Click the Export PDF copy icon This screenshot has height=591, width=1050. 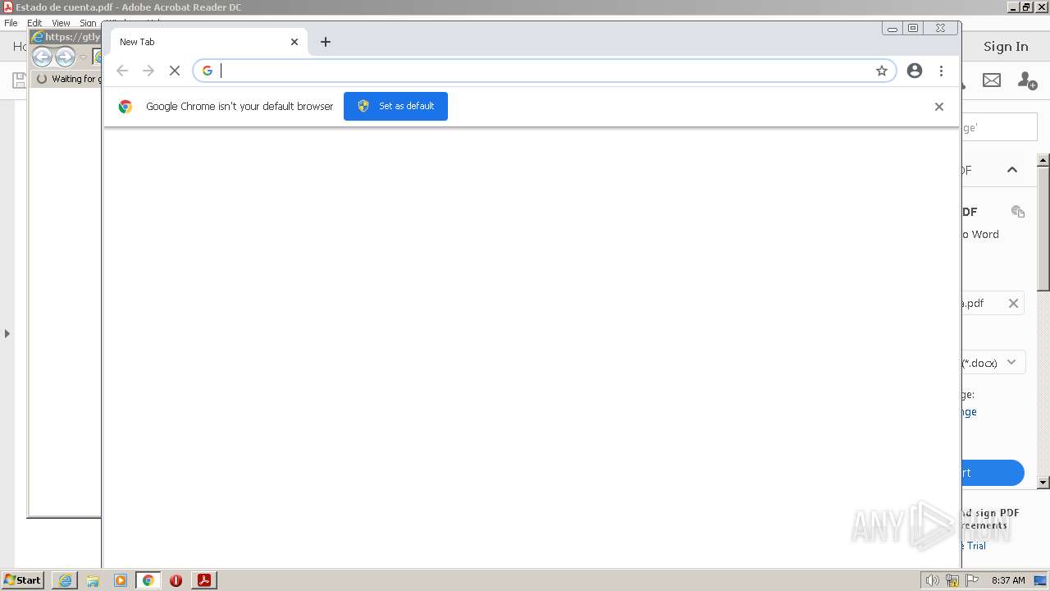click(x=1018, y=212)
